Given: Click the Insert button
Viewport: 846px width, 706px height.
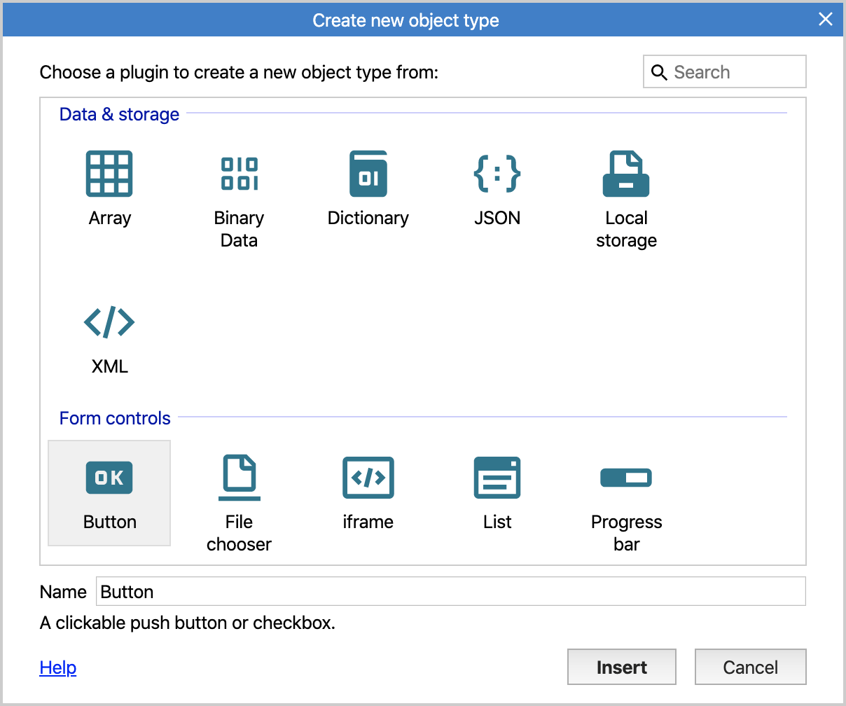Looking at the screenshot, I should 622,667.
